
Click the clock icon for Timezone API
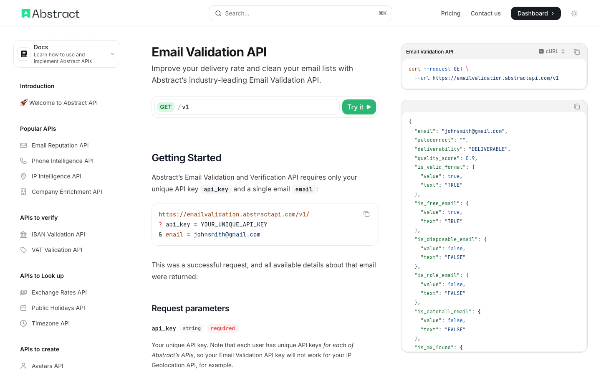23,323
